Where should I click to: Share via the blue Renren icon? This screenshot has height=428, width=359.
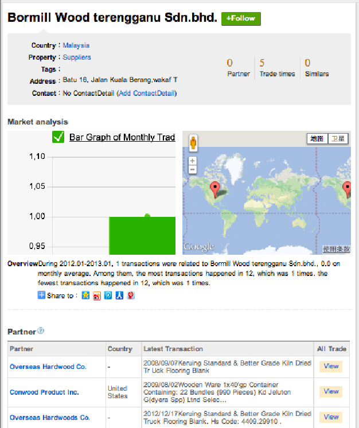click(x=119, y=295)
